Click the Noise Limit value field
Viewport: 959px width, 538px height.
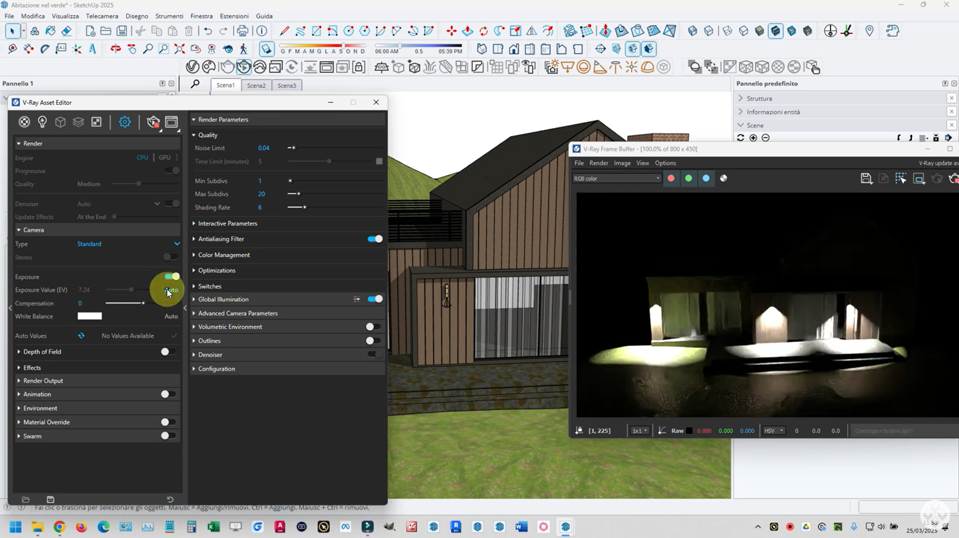[x=264, y=148]
